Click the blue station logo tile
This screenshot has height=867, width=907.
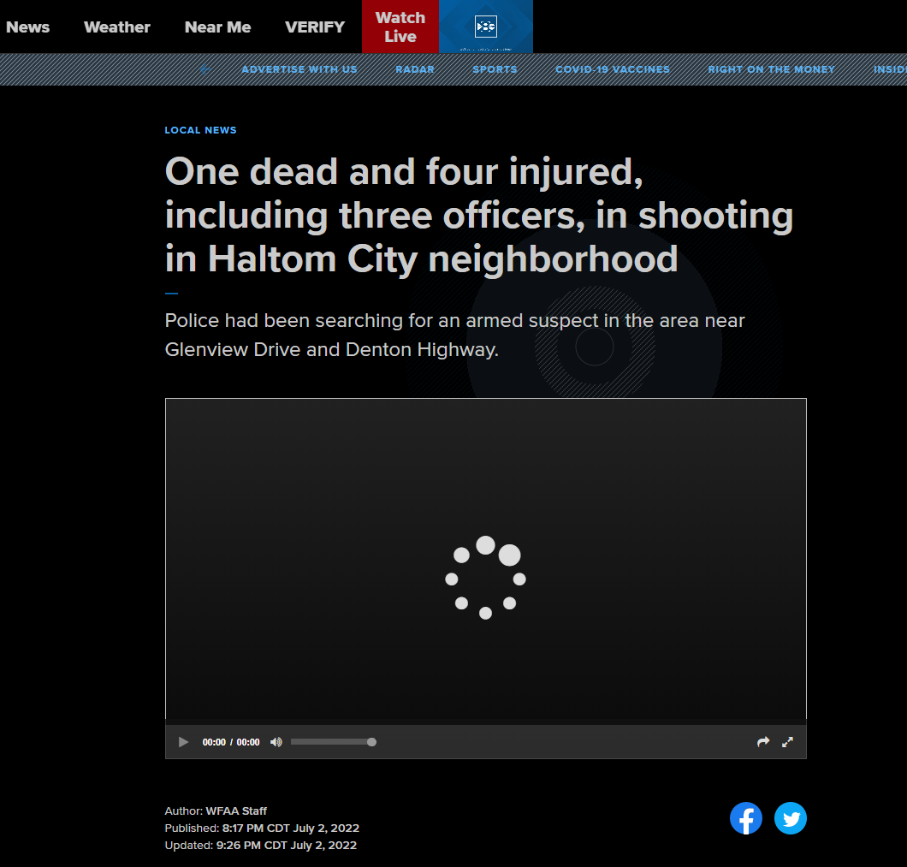pos(486,27)
